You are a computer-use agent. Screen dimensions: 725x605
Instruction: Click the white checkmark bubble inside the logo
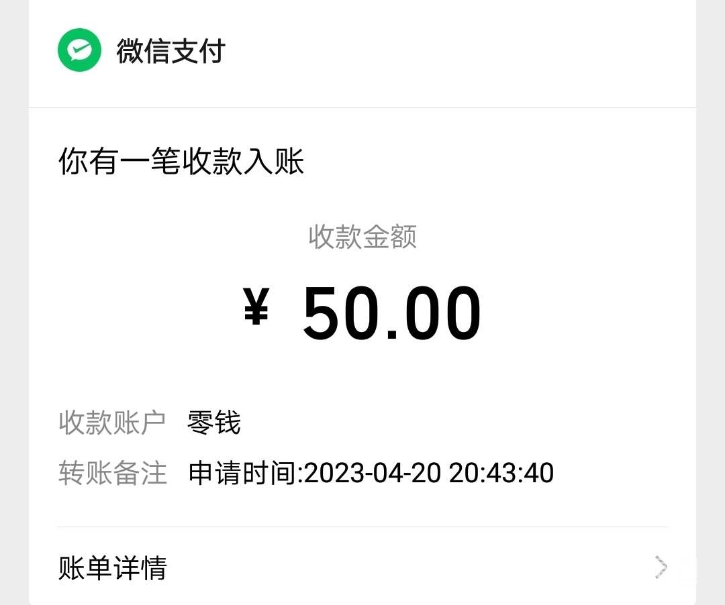[x=79, y=50]
